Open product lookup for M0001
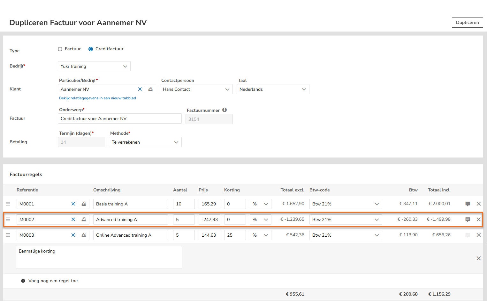487x301 pixels. pyautogui.click(x=84, y=204)
